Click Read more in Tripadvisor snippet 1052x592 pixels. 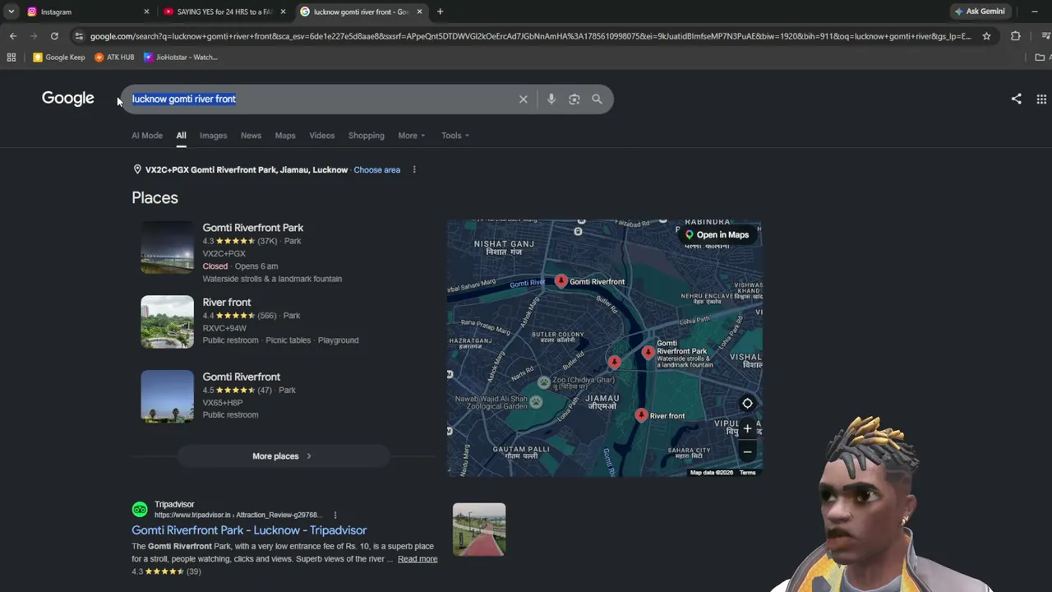pyautogui.click(x=418, y=559)
